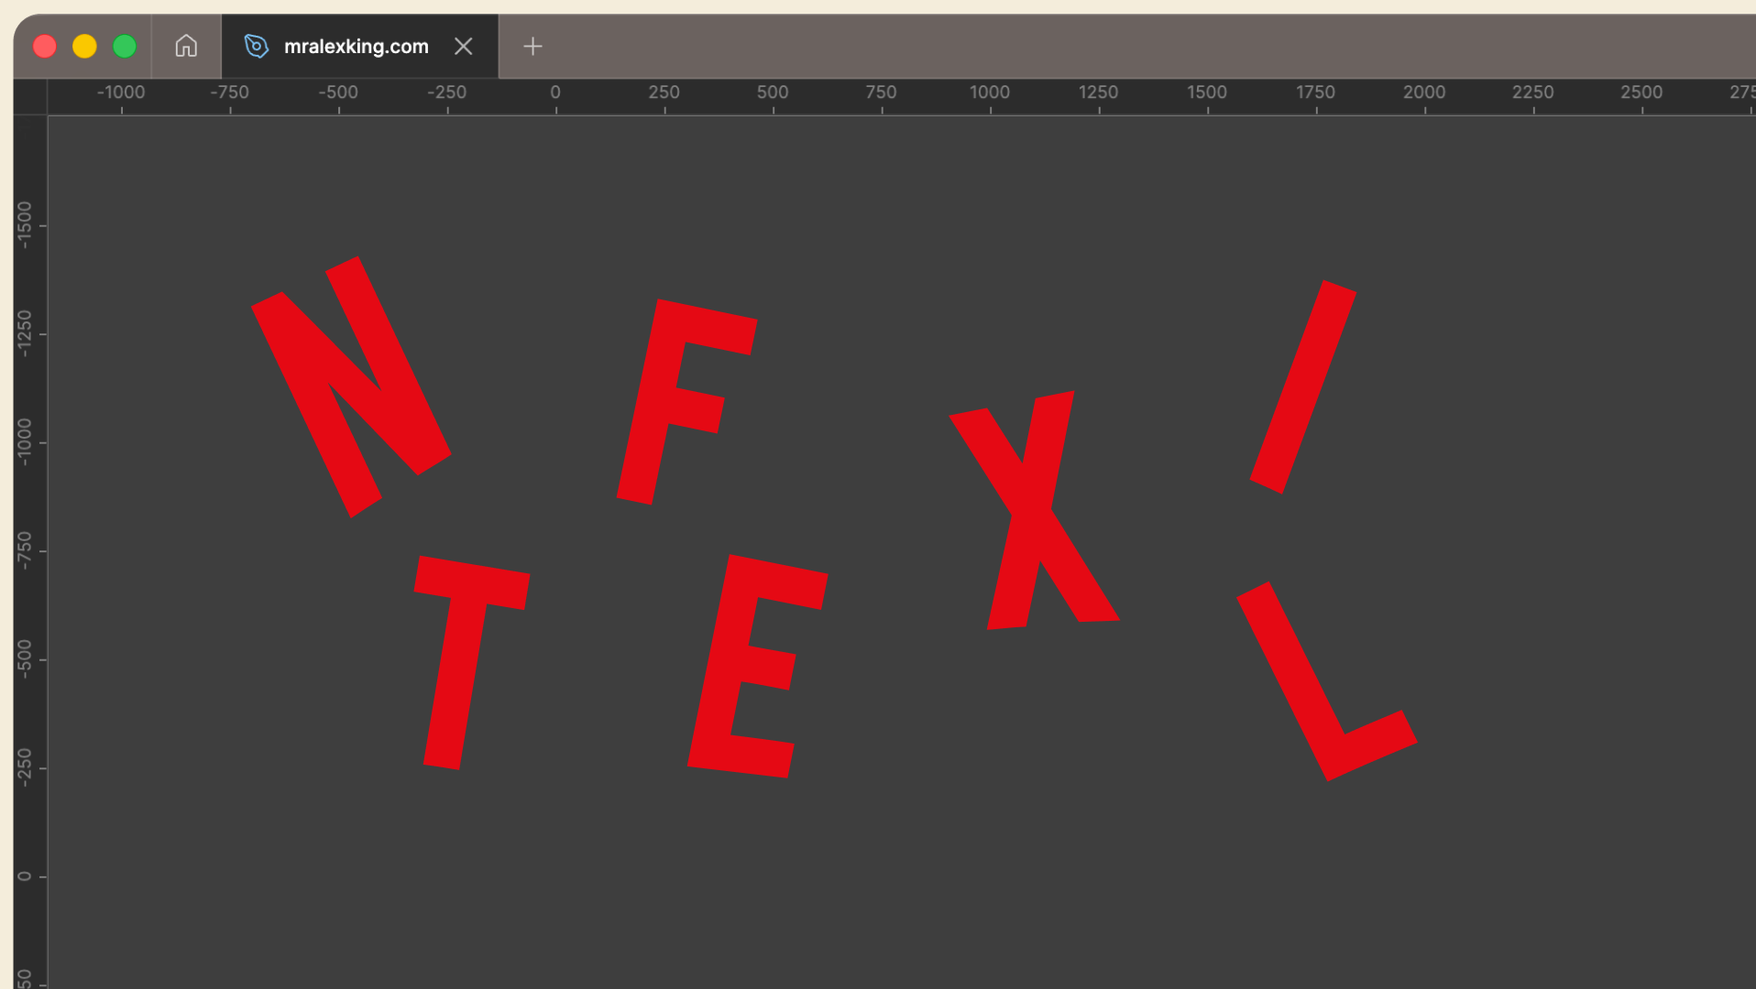1756x989 pixels.
Task: Click the 0 mark on vertical ruler
Action: coord(25,876)
